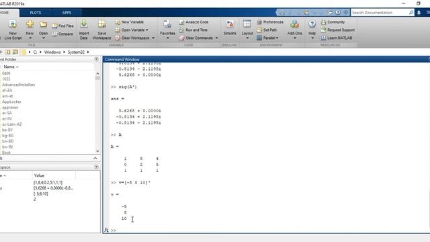Create a New Live Script
The width and height of the screenshot is (430, 242).
pos(13,30)
